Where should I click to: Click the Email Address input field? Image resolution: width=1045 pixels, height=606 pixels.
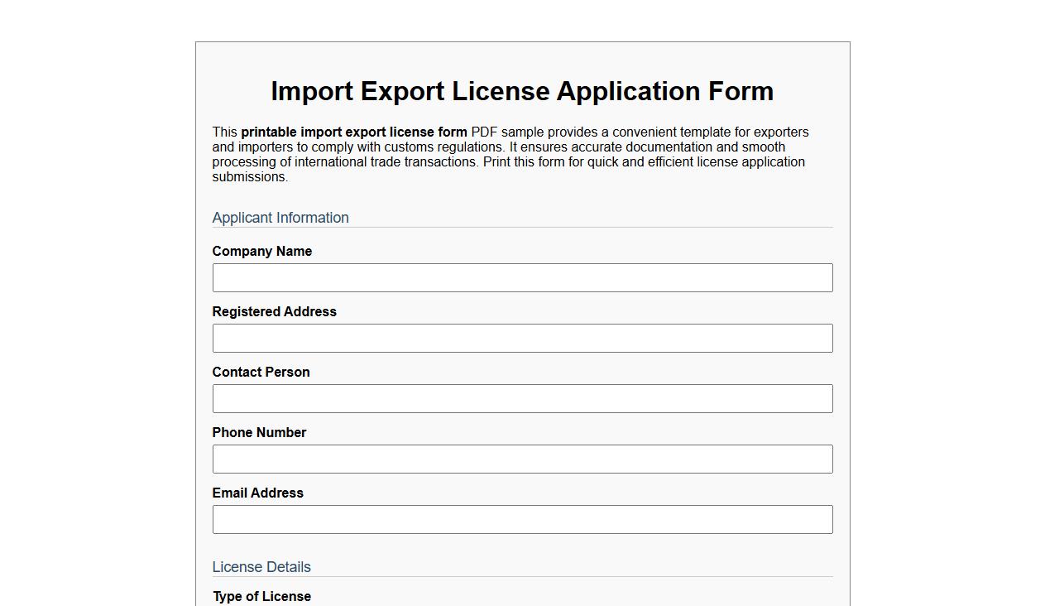pos(522,519)
